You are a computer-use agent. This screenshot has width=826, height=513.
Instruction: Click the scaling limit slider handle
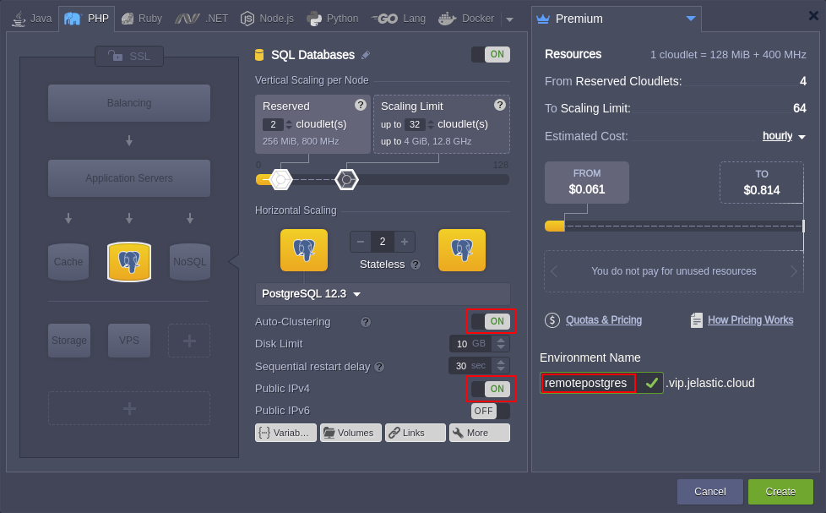click(x=346, y=180)
